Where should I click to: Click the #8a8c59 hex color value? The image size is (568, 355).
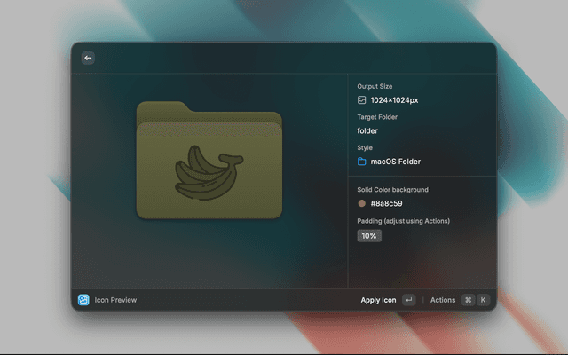point(387,203)
